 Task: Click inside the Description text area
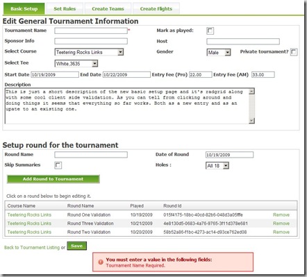[x=127, y=106]
